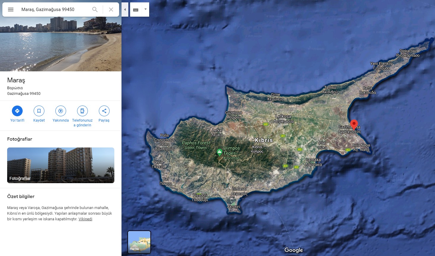This screenshot has width=435, height=256.
Task: Select the green Olimpos Tepesi marker
Action: tap(219, 152)
